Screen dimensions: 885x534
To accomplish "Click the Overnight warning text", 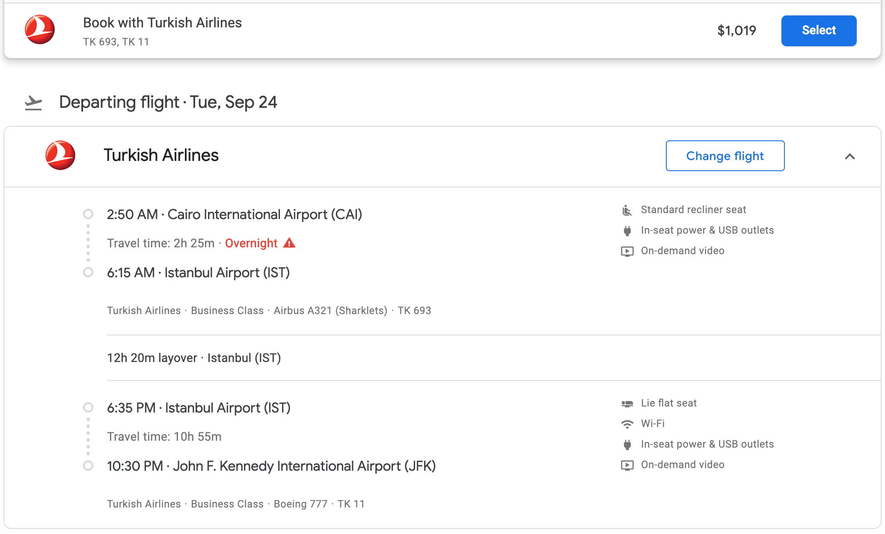I will (251, 243).
